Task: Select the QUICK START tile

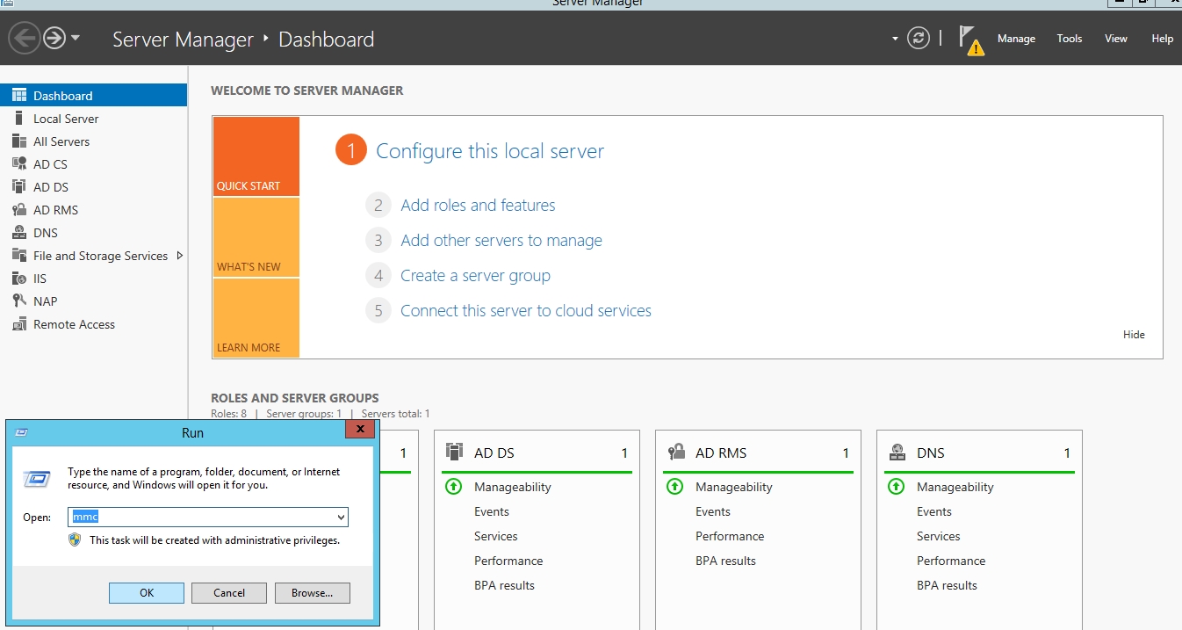Action: [256, 156]
